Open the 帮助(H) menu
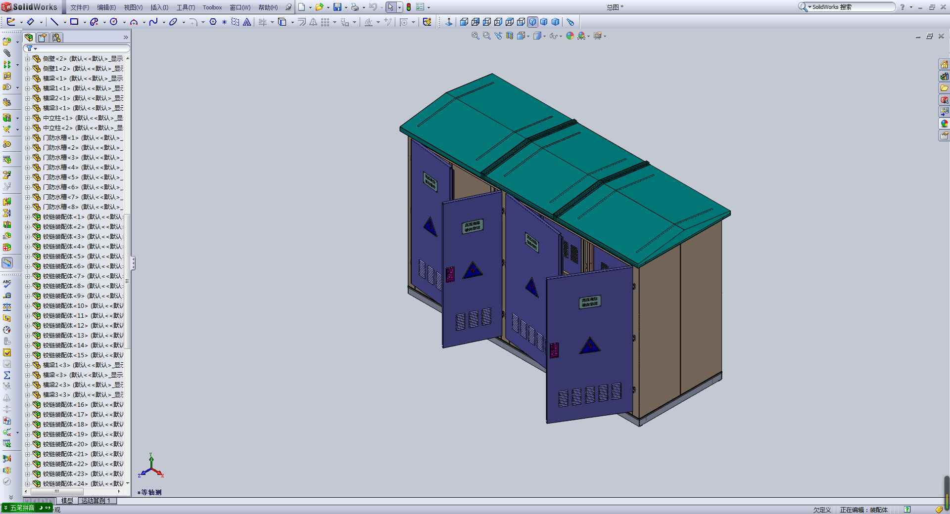Image resolution: width=950 pixels, height=514 pixels. 268,7
